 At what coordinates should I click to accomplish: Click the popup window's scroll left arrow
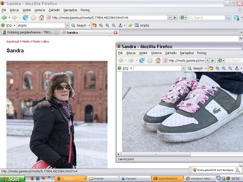click(x=119, y=154)
